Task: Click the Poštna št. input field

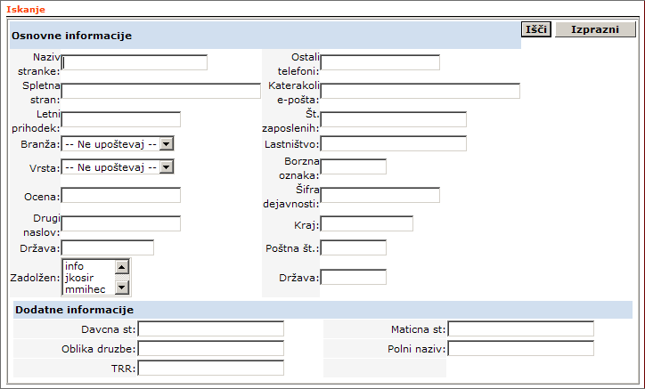Action: coord(354,247)
